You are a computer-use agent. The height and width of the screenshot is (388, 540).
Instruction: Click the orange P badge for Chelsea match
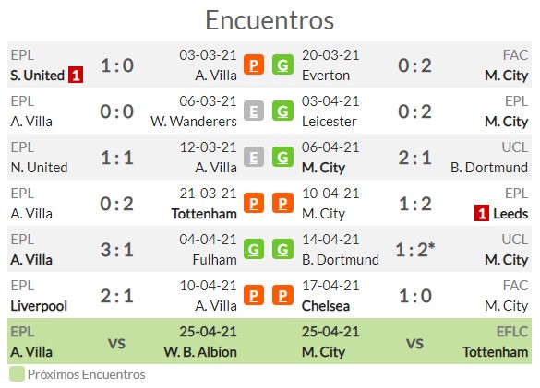pos(282,295)
